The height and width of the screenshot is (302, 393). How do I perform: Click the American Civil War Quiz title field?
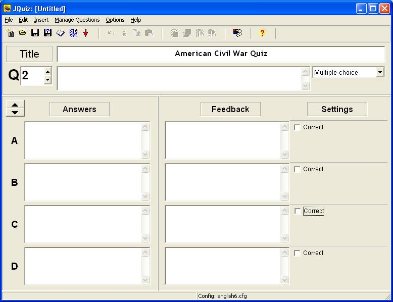pos(221,54)
